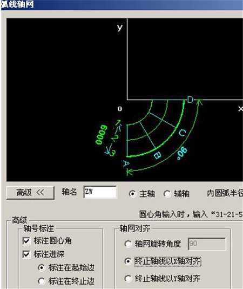Click axis label D in preview
Image resolution: width=243 pixels, height=289 pixels.
tap(190, 100)
